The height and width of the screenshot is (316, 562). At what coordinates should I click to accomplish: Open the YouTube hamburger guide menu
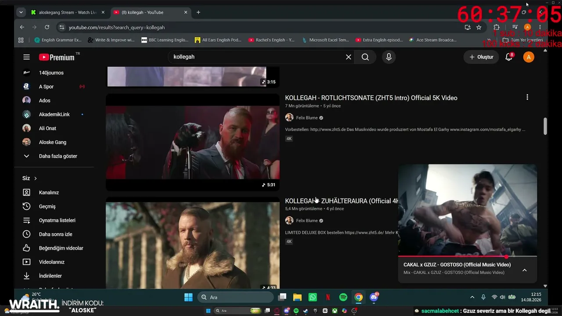(x=26, y=57)
